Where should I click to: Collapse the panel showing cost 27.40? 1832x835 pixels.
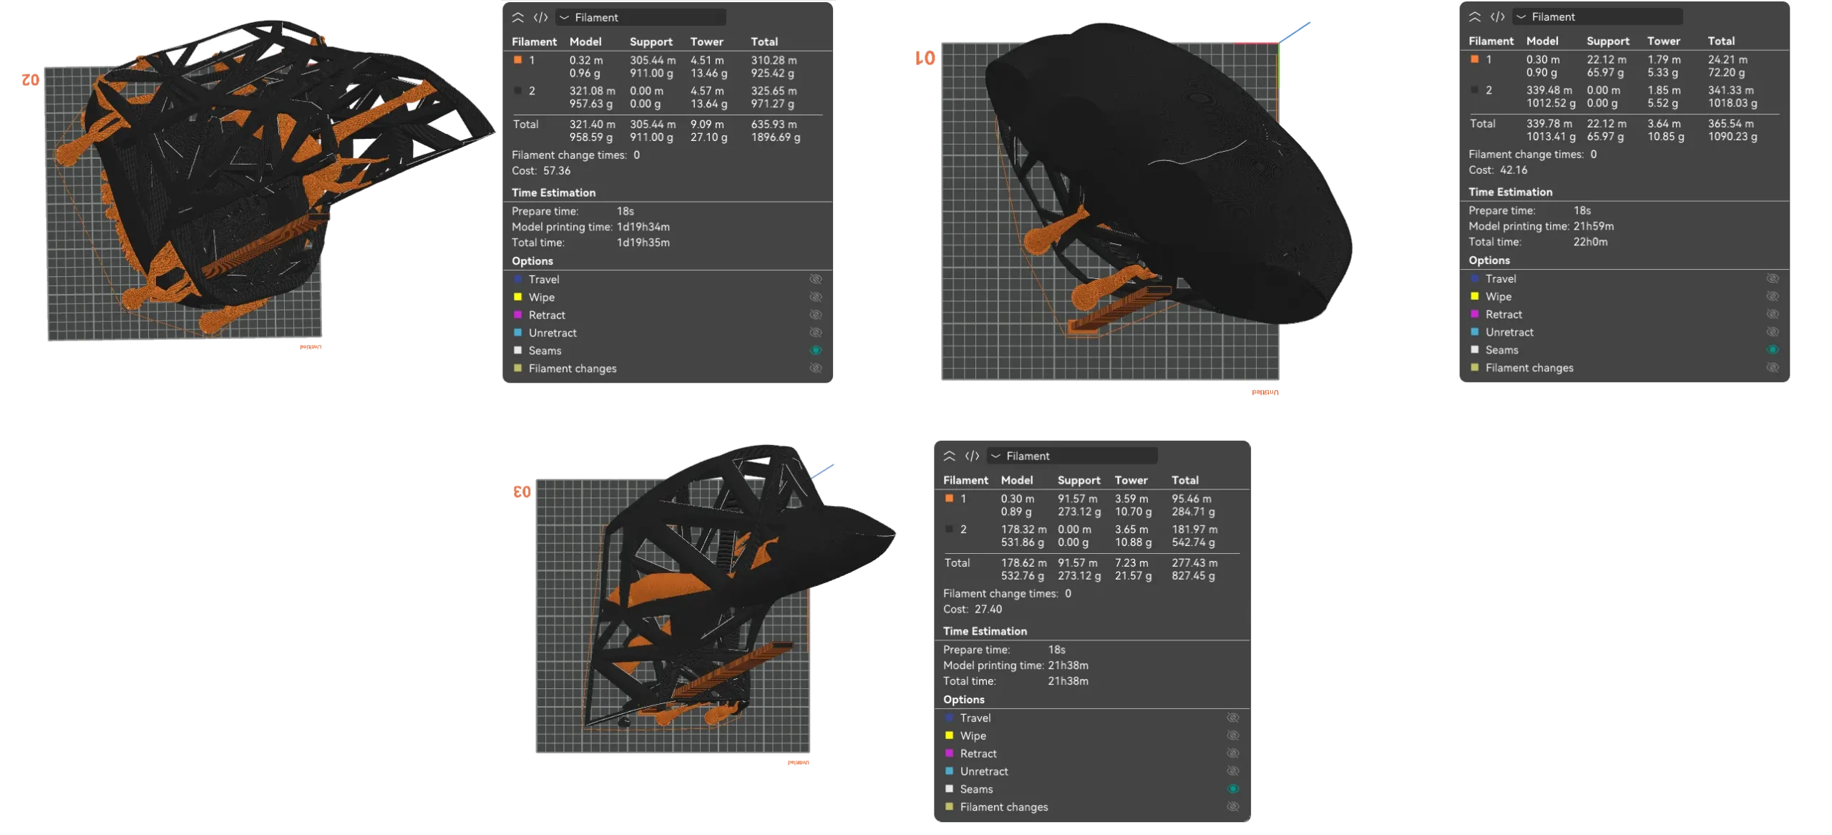pyautogui.click(x=949, y=456)
